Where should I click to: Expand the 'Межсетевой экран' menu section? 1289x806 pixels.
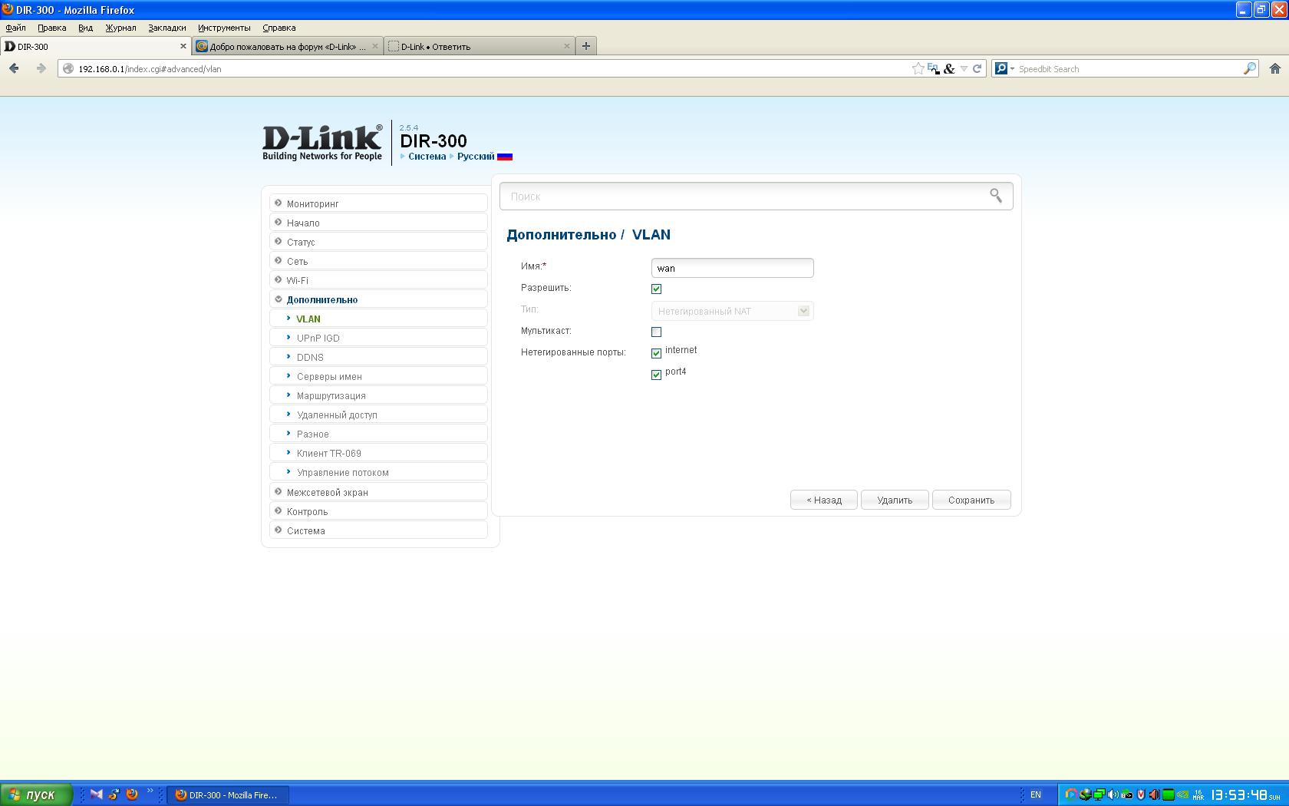click(x=379, y=492)
